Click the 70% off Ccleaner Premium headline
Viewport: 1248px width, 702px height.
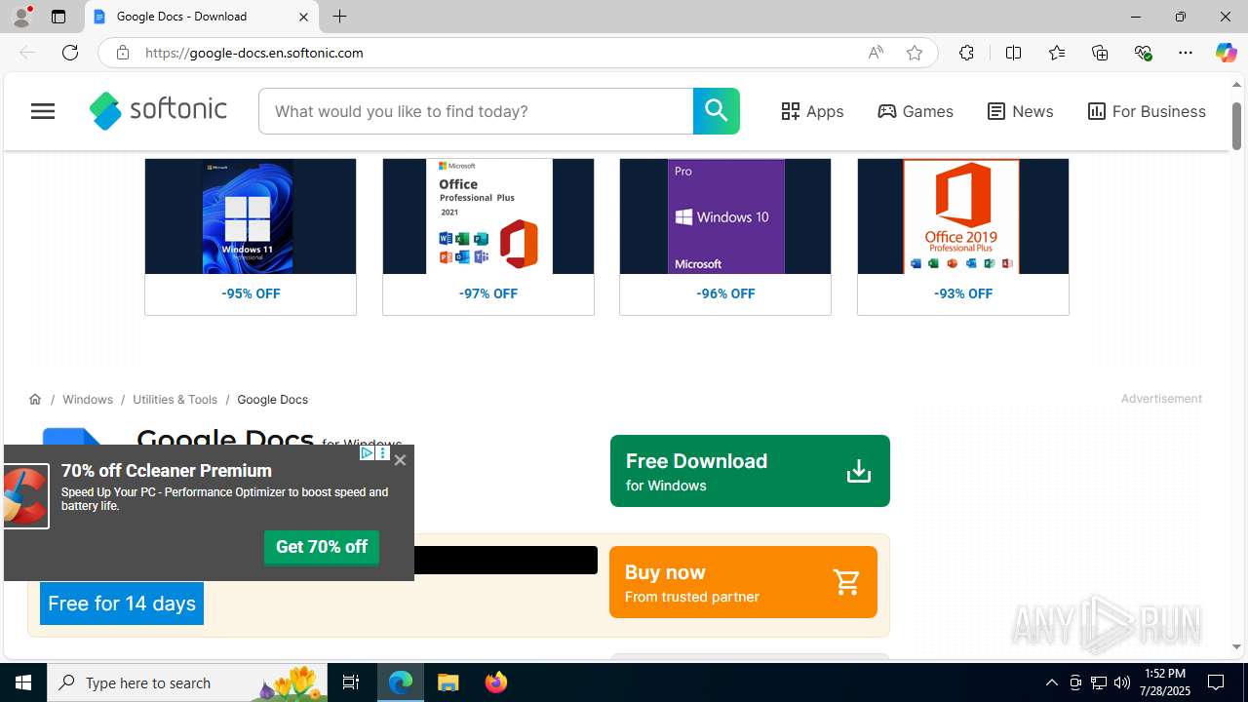166,471
